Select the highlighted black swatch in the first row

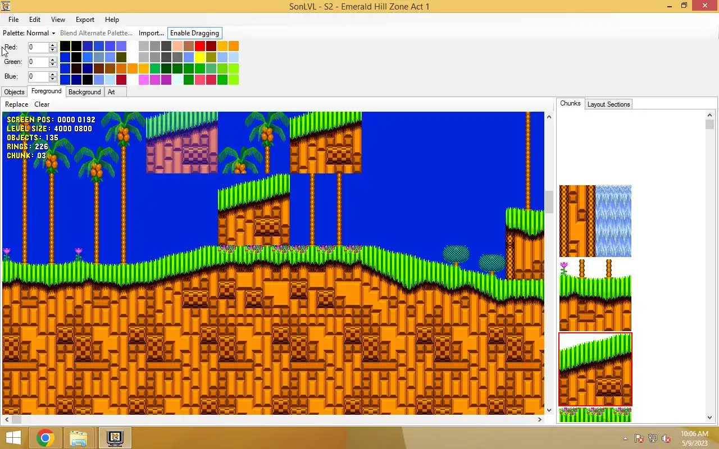tap(65, 46)
